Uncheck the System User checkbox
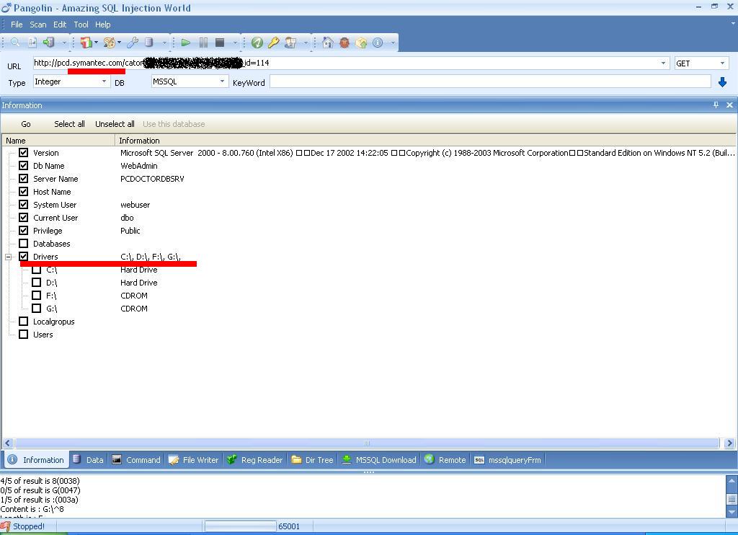Viewport: 738px width, 535px height. [x=23, y=204]
